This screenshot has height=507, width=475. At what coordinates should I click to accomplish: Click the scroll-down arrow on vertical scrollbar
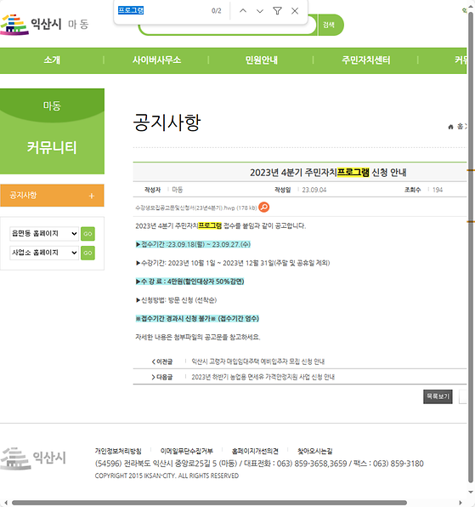click(x=471, y=492)
